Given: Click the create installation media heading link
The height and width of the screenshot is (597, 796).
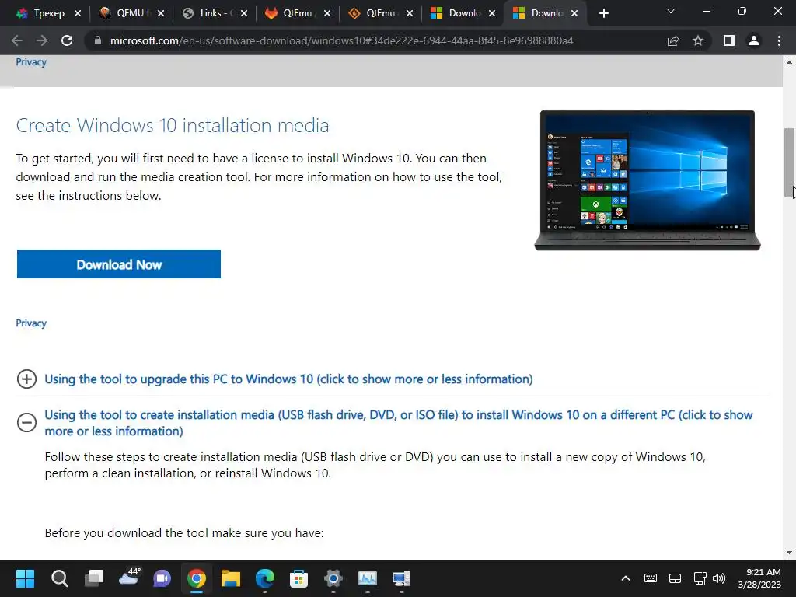Looking at the screenshot, I should [399, 423].
